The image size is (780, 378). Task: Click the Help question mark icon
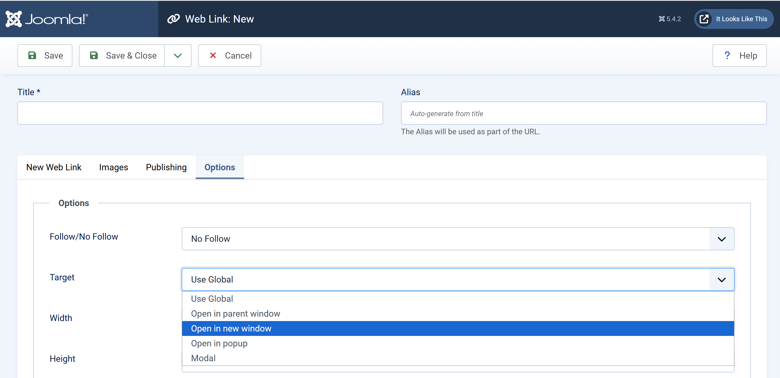click(x=727, y=55)
